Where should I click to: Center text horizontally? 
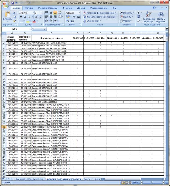(x=51, y=17)
